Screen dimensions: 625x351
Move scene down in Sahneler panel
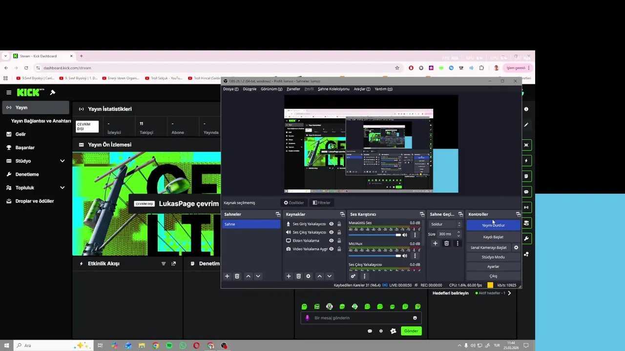click(258, 276)
